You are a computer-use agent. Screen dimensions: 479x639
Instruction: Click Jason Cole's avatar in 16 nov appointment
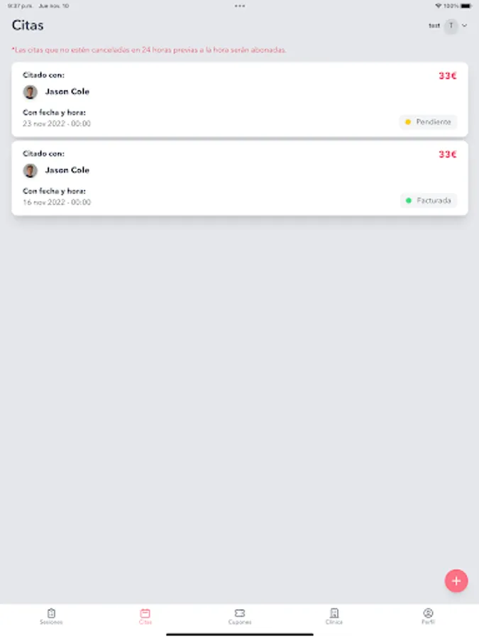click(x=30, y=170)
